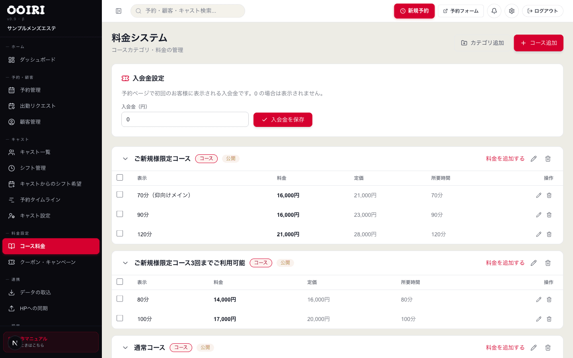The image size is (573, 358).
Task: Click the OOIRI logo
Action: pyautogui.click(x=26, y=10)
